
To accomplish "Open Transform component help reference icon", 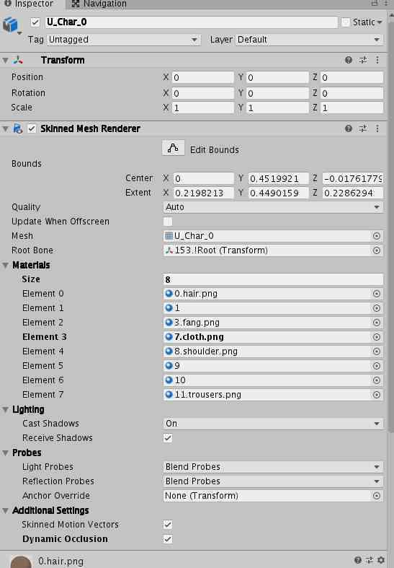I will pos(349,60).
